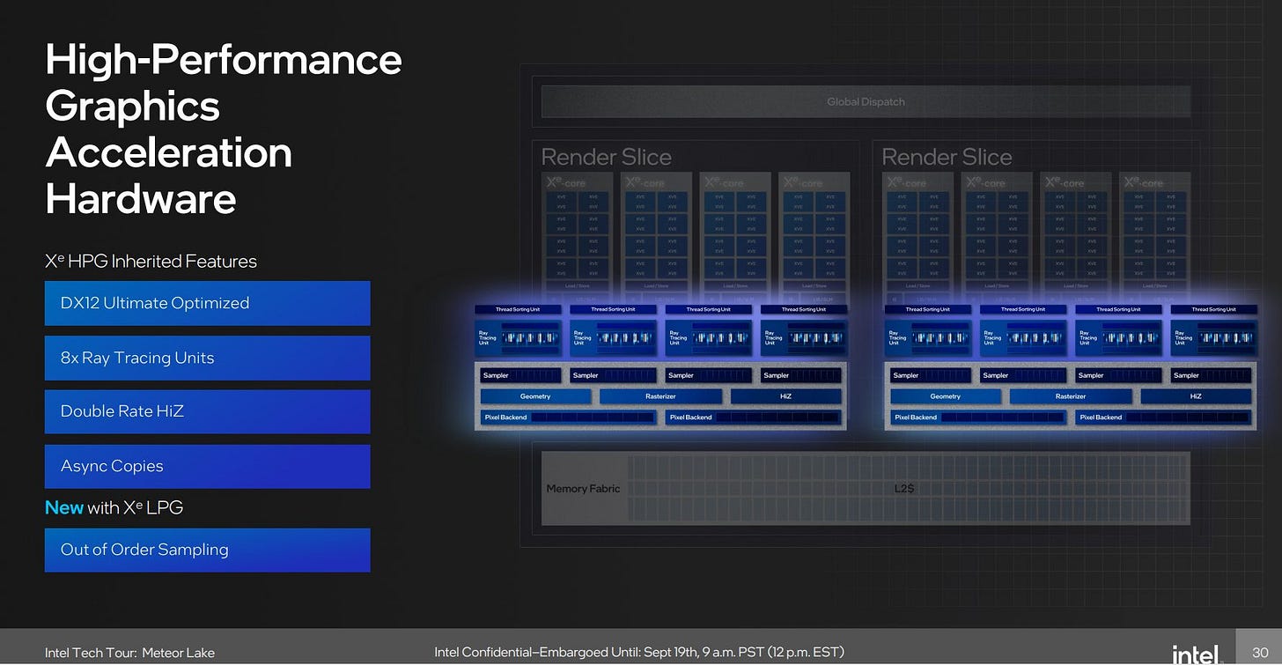Click the Double Rate HiZ feature box
Screen dimensions: 1282x665
[208, 411]
